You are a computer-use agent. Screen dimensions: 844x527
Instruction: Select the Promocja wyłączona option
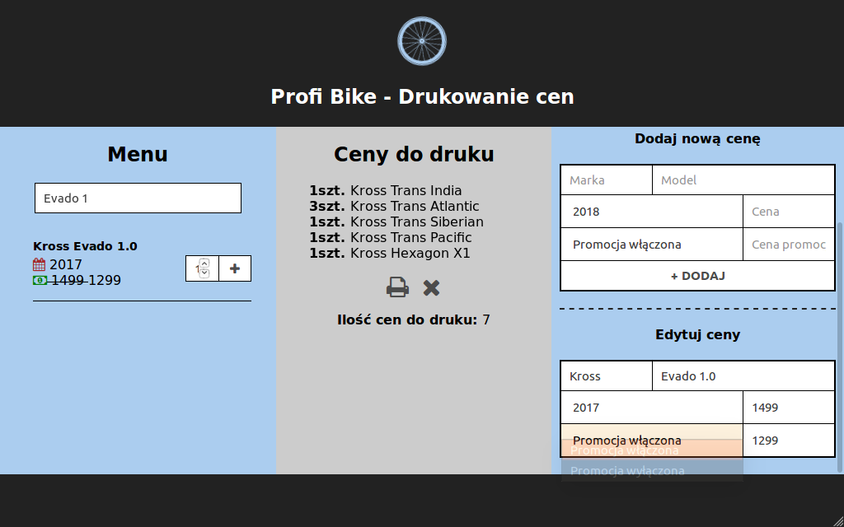tap(652, 471)
